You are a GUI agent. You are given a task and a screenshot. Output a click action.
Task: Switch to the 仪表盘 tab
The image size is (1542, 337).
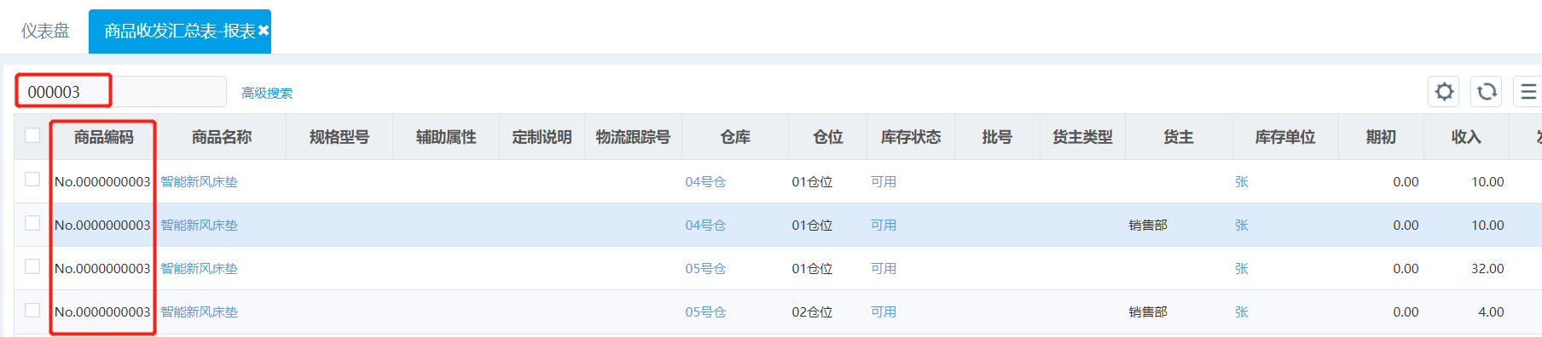click(45, 31)
